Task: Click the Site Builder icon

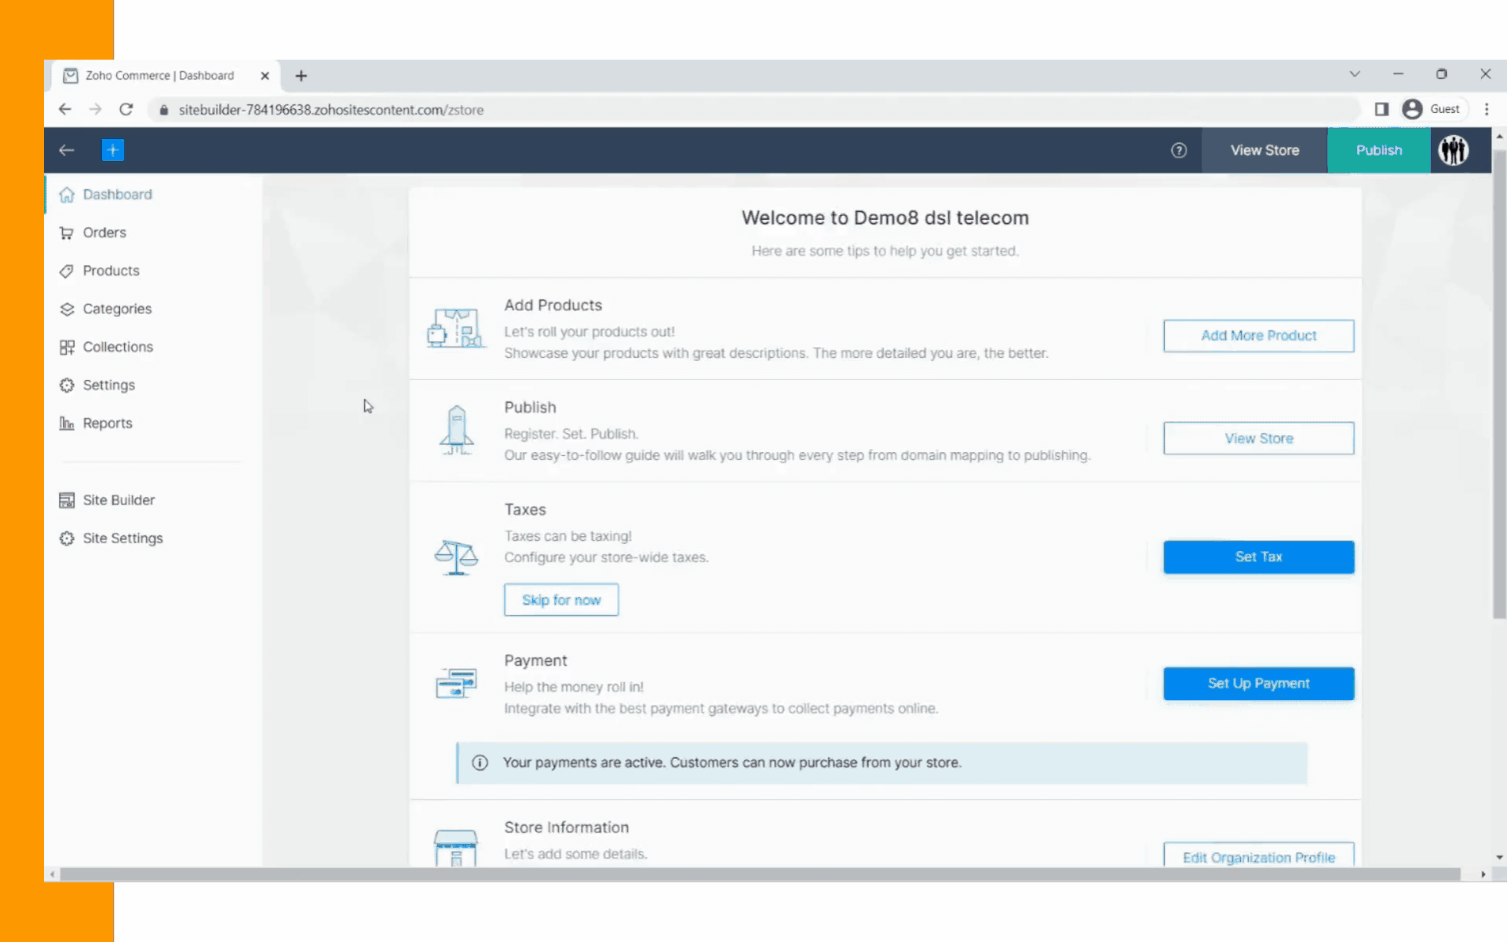Action: pos(67,500)
